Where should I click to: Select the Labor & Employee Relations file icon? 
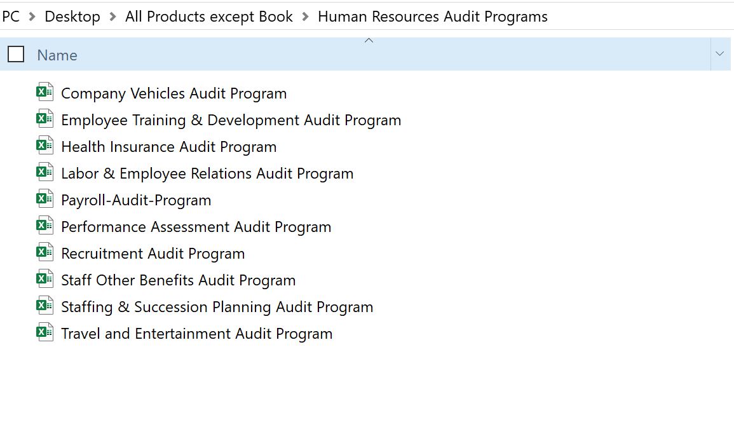[x=44, y=173]
